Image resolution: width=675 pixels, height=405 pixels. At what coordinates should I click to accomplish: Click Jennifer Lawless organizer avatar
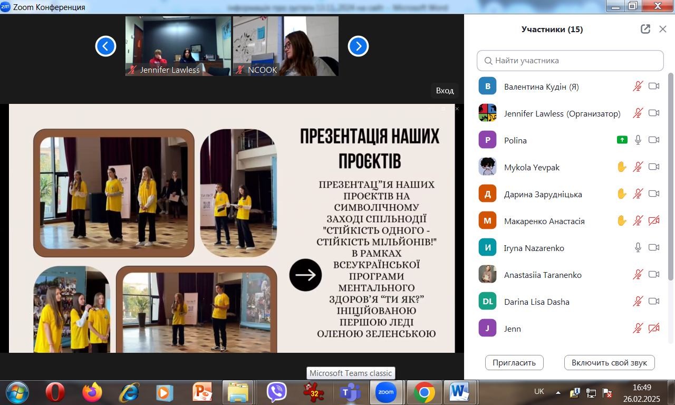pyautogui.click(x=487, y=113)
